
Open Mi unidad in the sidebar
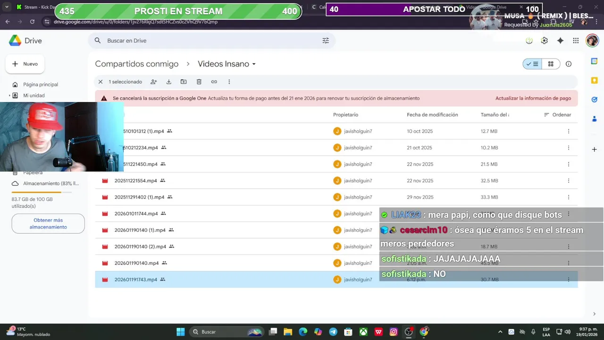34,95
